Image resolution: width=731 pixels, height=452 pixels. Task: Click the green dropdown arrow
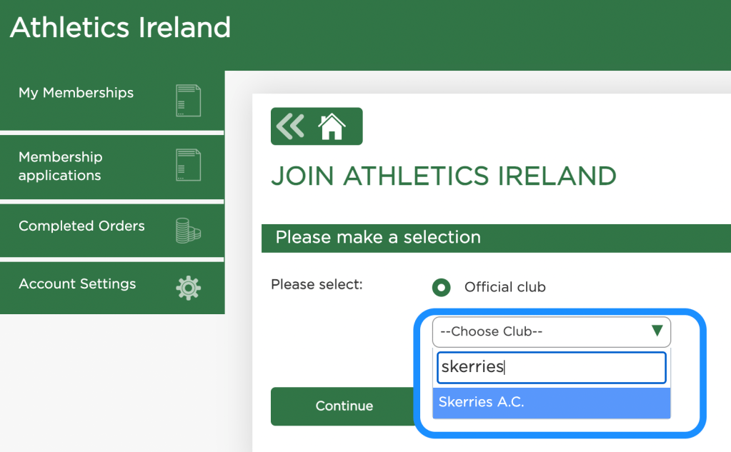pos(657,331)
